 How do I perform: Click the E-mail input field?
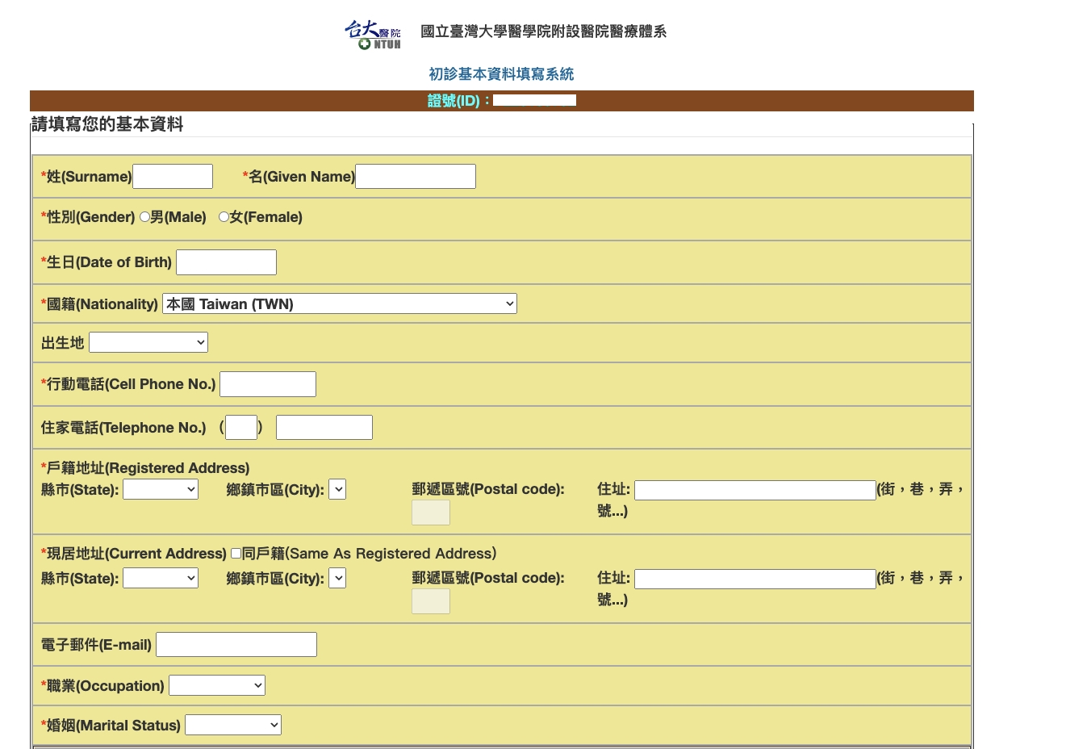tap(236, 645)
